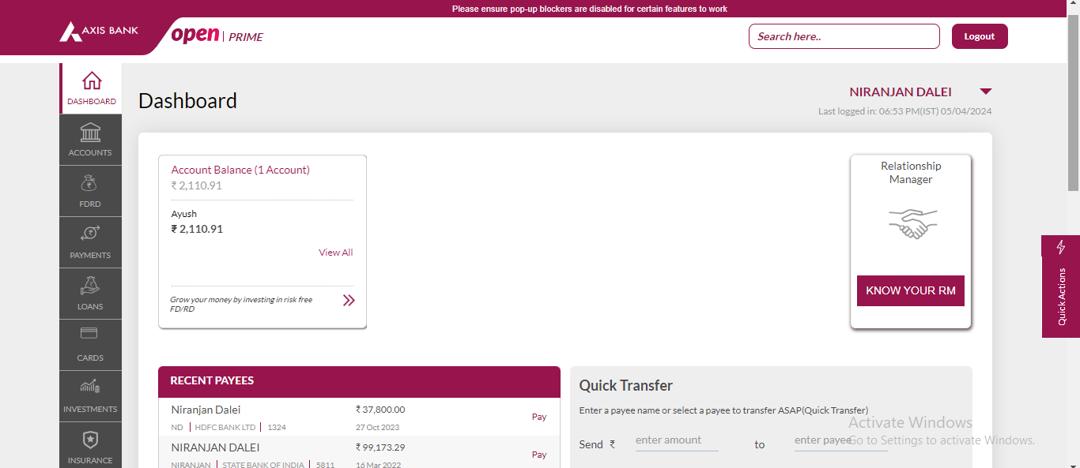Click the Axis Bank logo
Image resolution: width=1080 pixels, height=468 pixels.
tap(98, 32)
